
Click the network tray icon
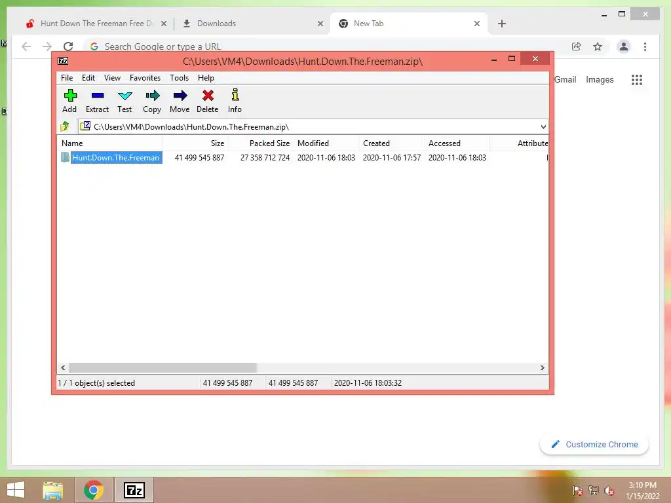pyautogui.click(x=593, y=491)
